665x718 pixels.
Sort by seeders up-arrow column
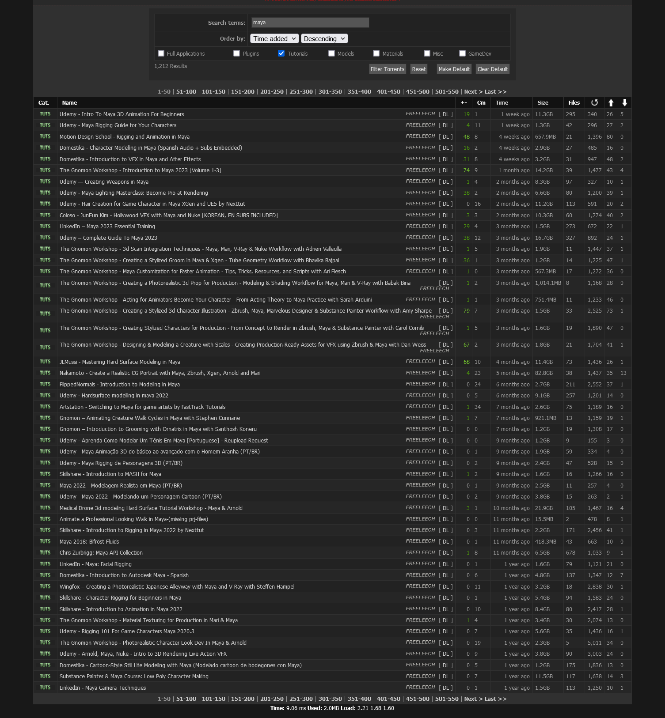[x=611, y=103]
